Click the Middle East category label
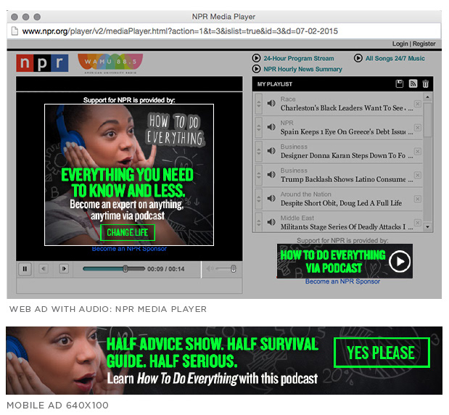The width and height of the screenshot is (449, 415). tap(297, 218)
